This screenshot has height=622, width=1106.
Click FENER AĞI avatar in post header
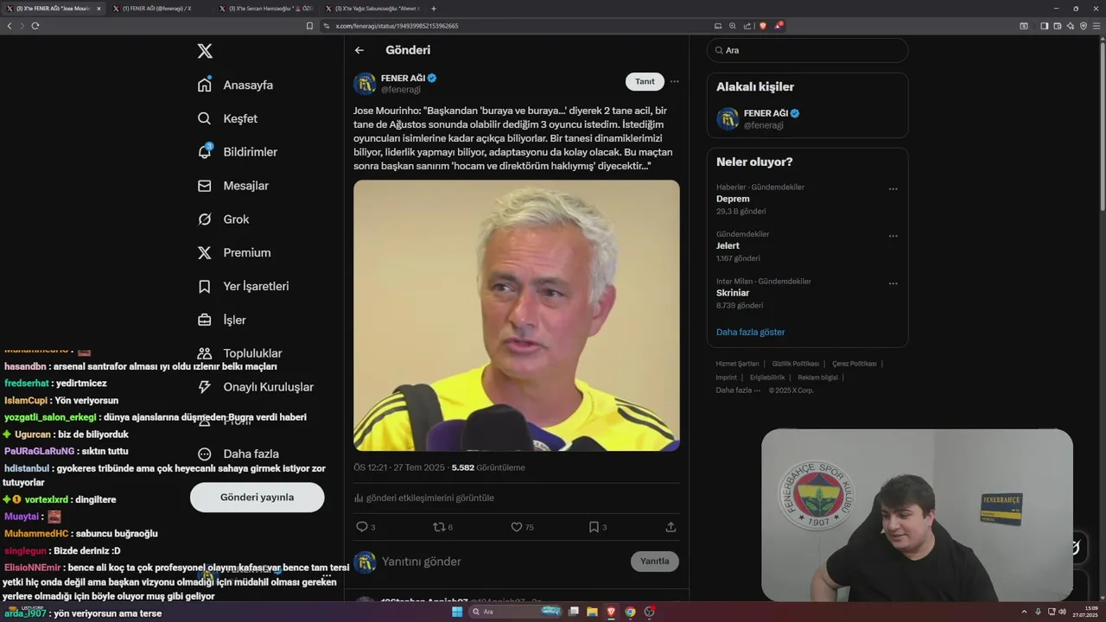click(x=365, y=84)
